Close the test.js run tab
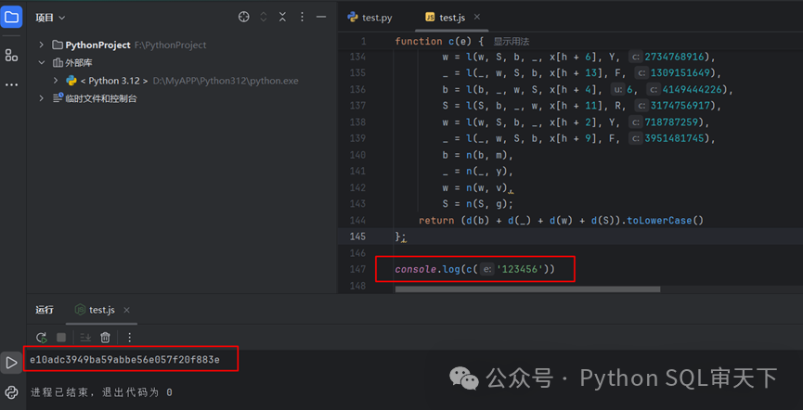 pos(126,310)
